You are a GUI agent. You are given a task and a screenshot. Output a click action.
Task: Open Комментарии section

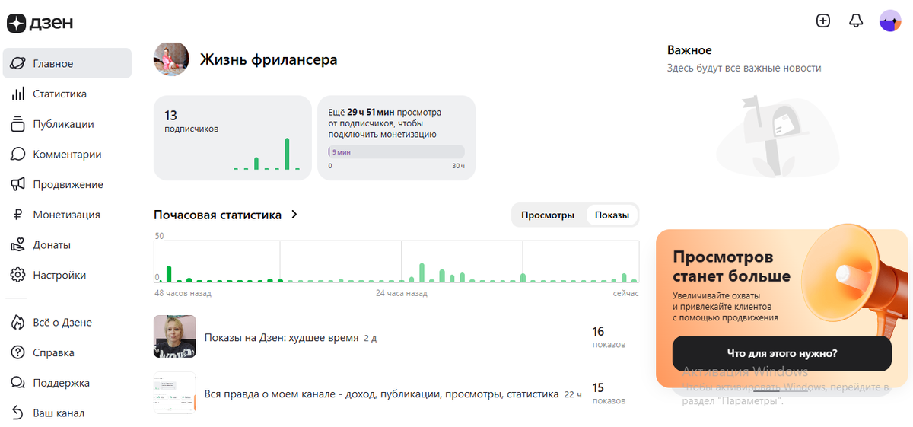coord(67,155)
